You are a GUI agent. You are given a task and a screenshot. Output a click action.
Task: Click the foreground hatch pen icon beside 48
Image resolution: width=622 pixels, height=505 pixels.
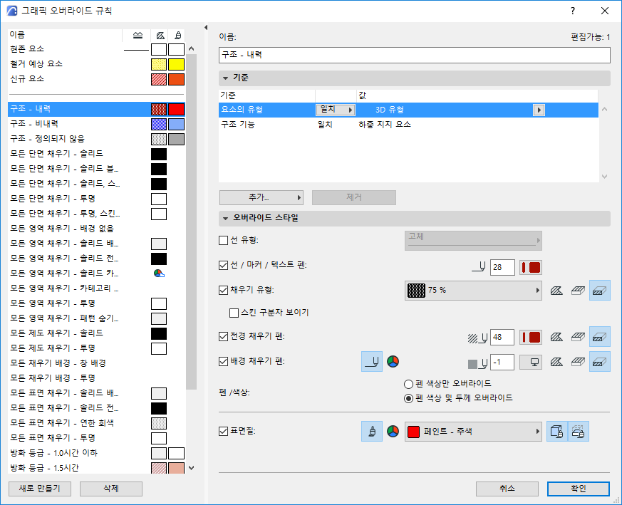click(477, 338)
